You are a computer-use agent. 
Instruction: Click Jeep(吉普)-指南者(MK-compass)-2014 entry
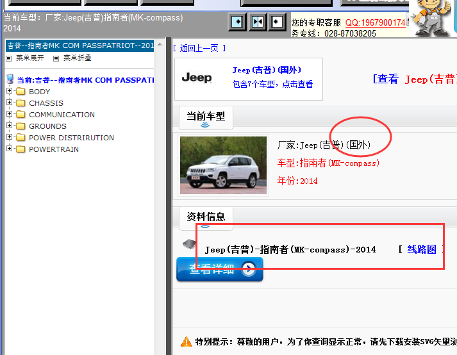(290, 250)
